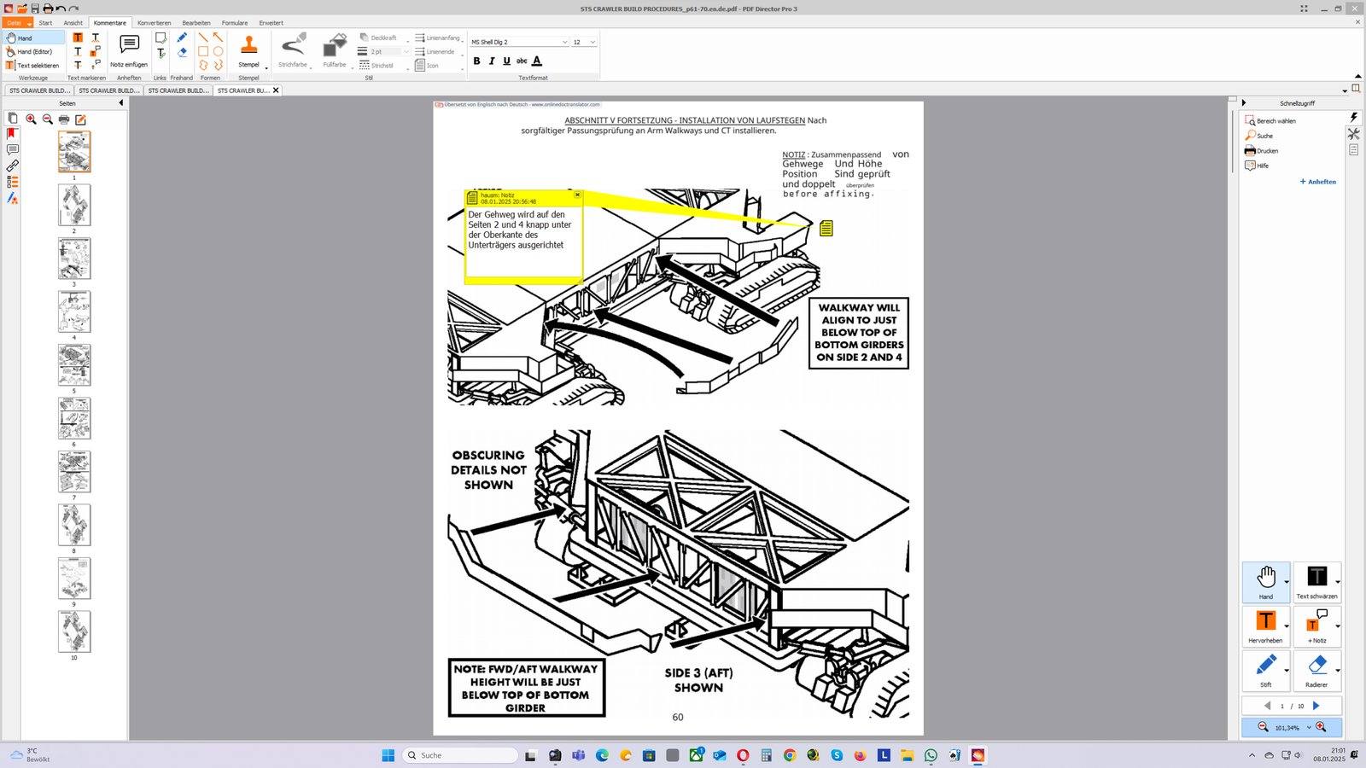Collapse the Seiten panel arrow
Screen dimensions: 1366x768
[x=121, y=103]
